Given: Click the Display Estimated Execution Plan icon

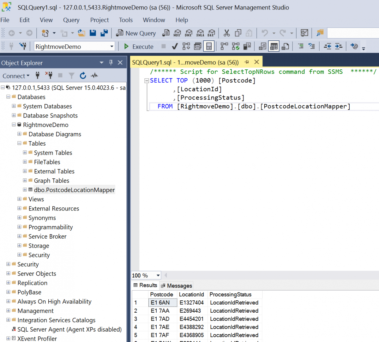Looking at the screenshot, I should tap(186, 46).
